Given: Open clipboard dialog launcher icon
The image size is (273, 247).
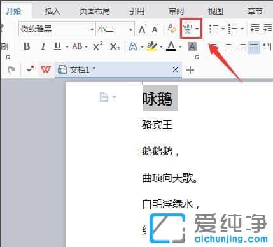Looking at the screenshot, I should click(8, 57).
